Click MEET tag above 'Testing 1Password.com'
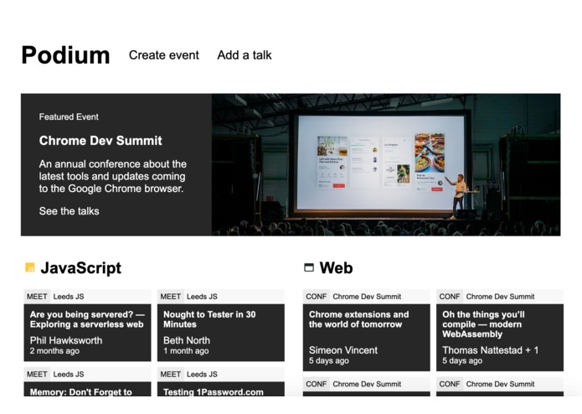 point(170,374)
